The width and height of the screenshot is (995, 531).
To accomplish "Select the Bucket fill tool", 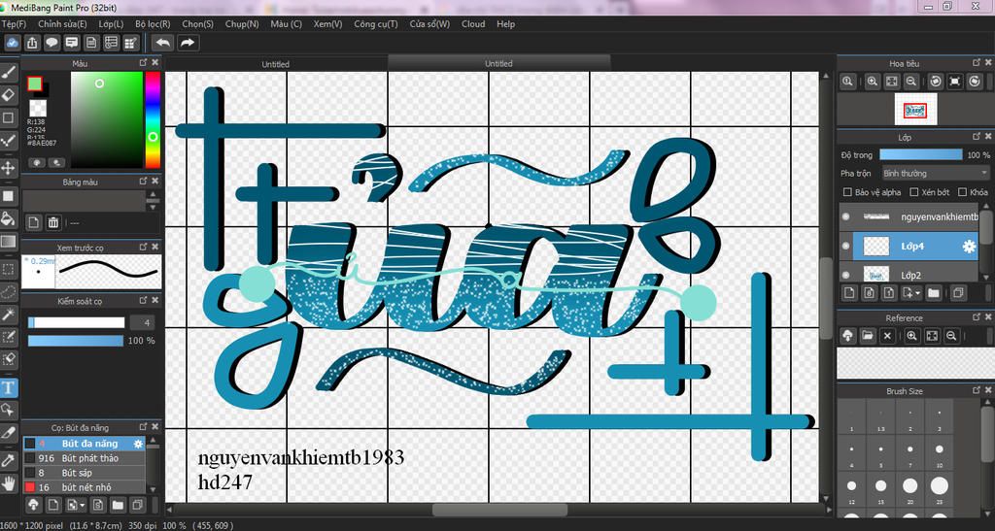I will click(8, 218).
